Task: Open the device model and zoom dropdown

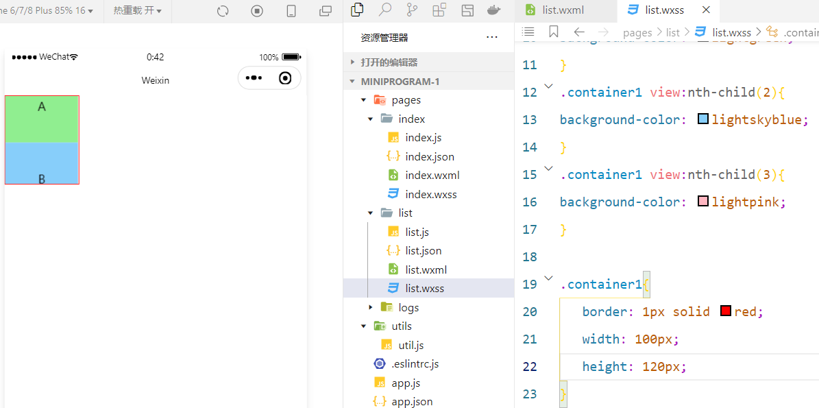Action: (x=47, y=11)
